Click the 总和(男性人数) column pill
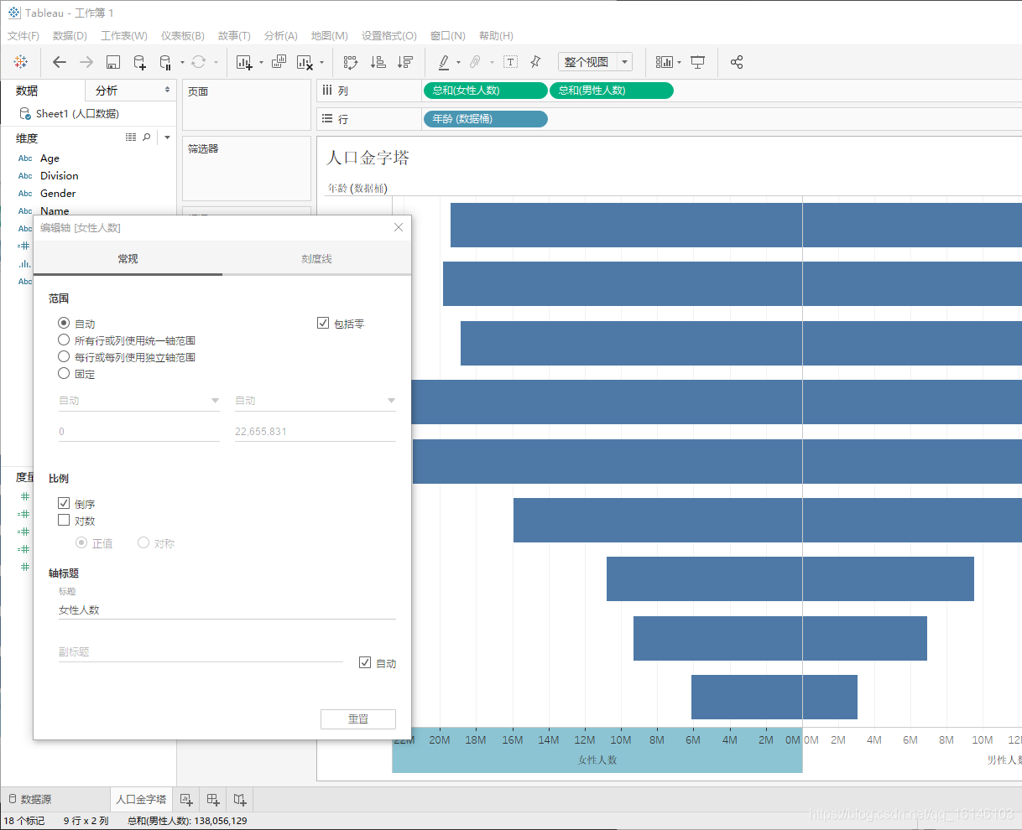1022x830 pixels. pyautogui.click(x=611, y=91)
